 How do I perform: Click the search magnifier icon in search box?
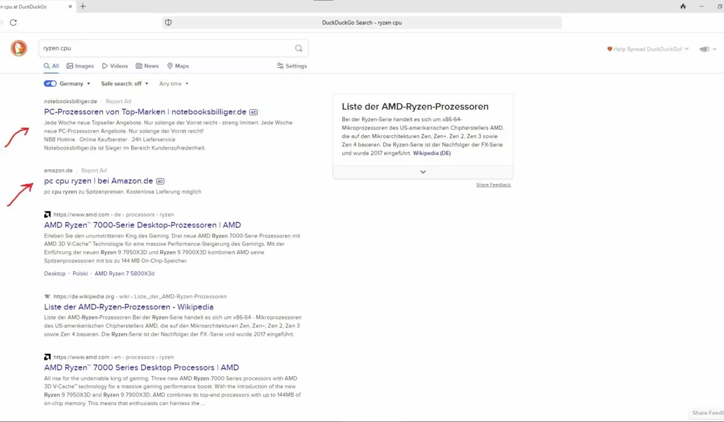click(299, 48)
